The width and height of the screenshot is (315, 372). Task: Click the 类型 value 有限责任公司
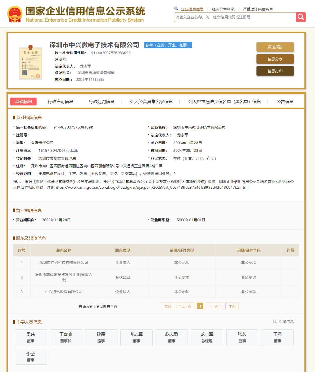tap(42, 143)
